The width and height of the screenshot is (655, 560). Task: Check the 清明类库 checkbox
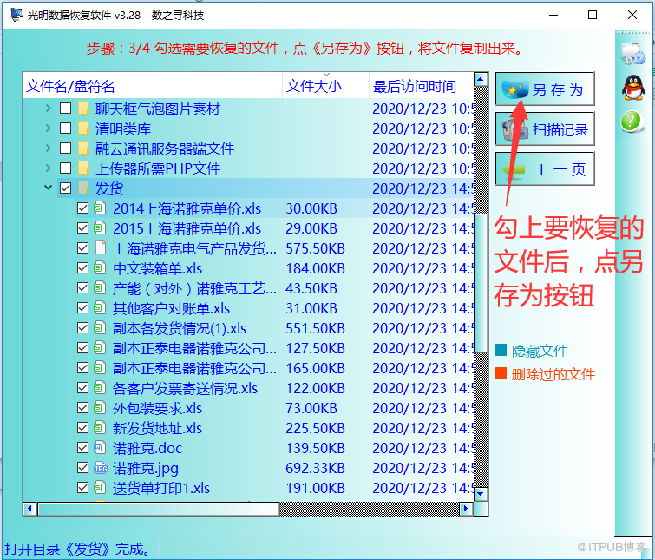[x=66, y=128]
